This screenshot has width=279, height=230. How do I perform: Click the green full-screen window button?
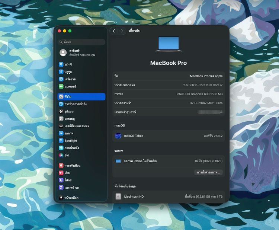pyautogui.click(x=70, y=31)
